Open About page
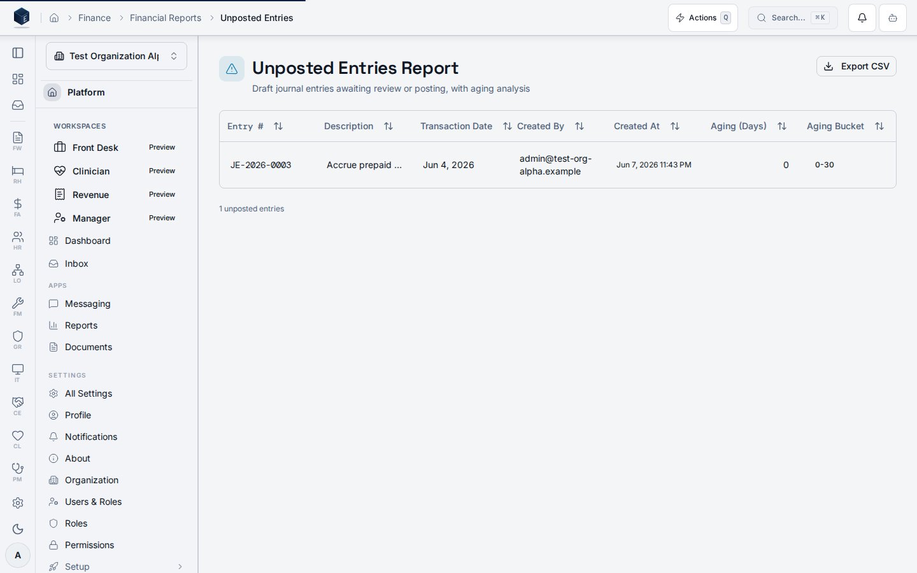Screen dimensions: 917x573 coord(117,458)
